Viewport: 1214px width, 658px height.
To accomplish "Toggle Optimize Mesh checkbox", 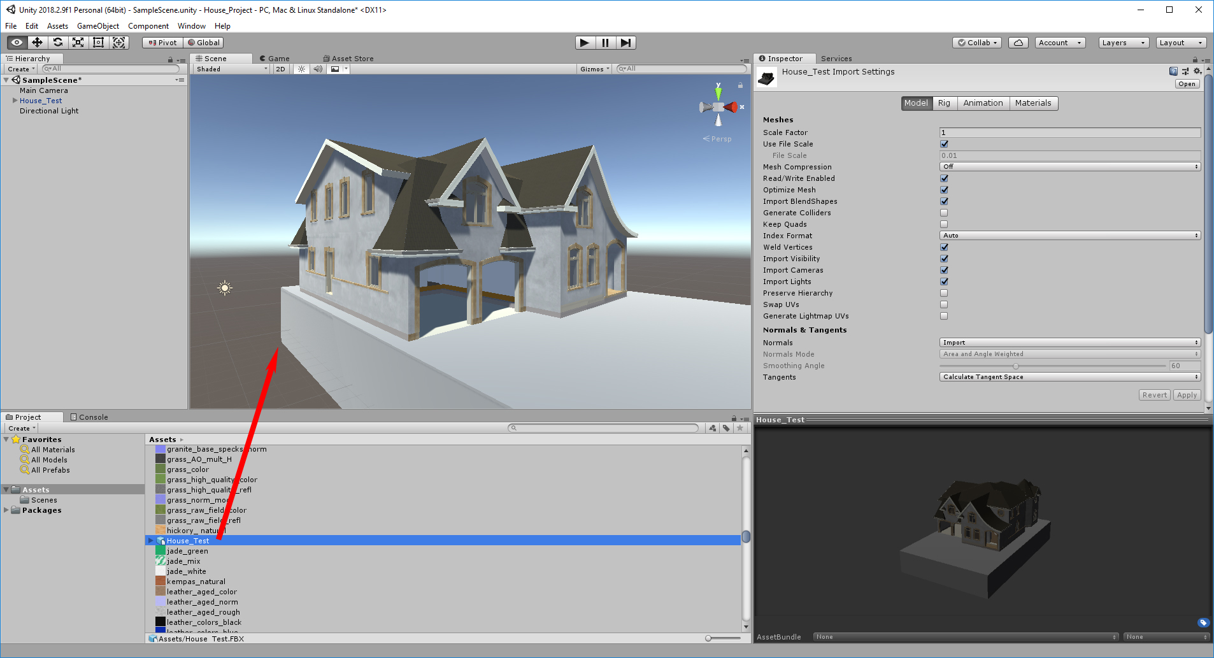I will tap(944, 190).
